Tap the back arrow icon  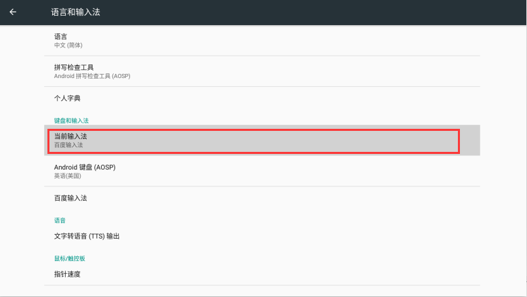[13, 12]
